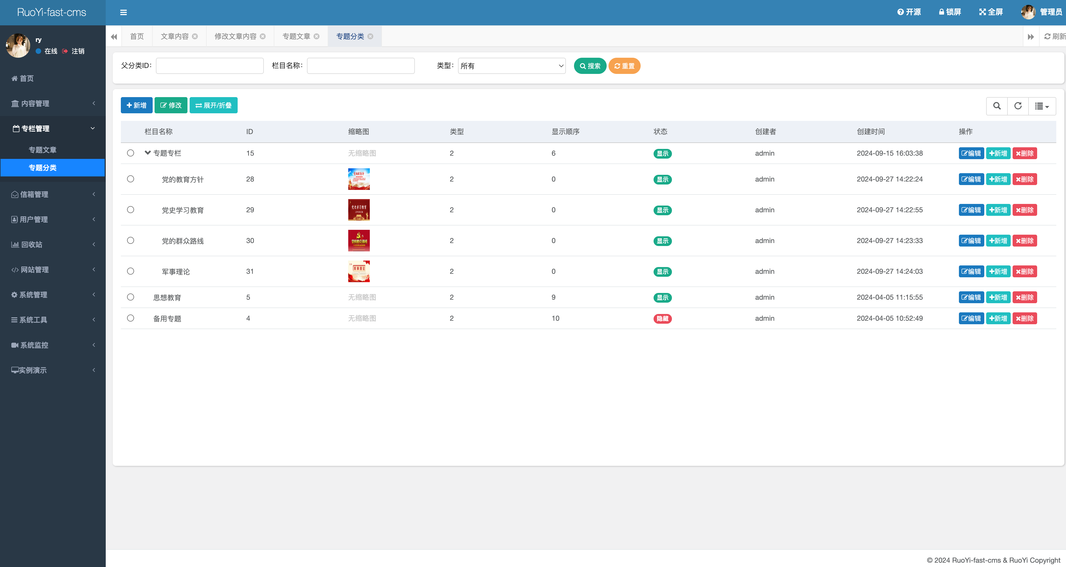1066x567 pixels.
Task: Close the 文章内容 tab via its x icon
Action: [x=195, y=36]
